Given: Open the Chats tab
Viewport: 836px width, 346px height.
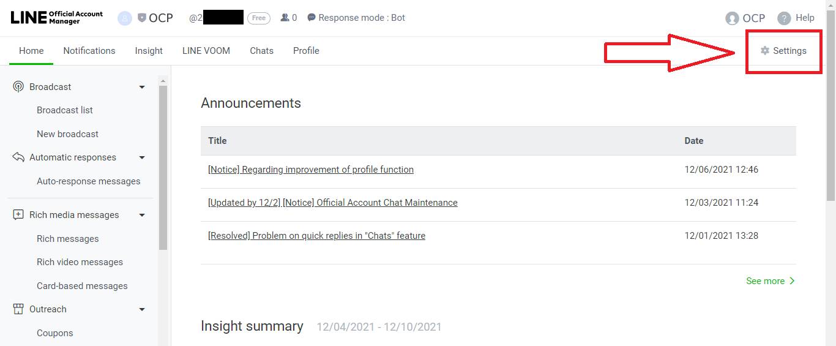Looking at the screenshot, I should (261, 51).
